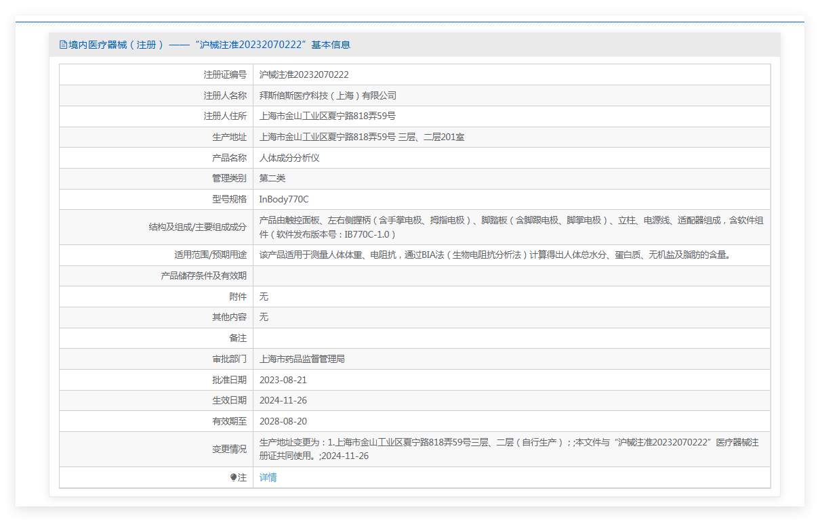Click the 型号规格 label
The width and height of the screenshot is (820, 522).
pyautogui.click(x=229, y=199)
